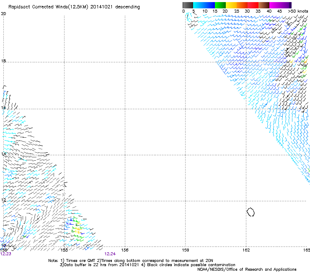
Task: Click the note about black circles contamination
Action: click(188, 265)
